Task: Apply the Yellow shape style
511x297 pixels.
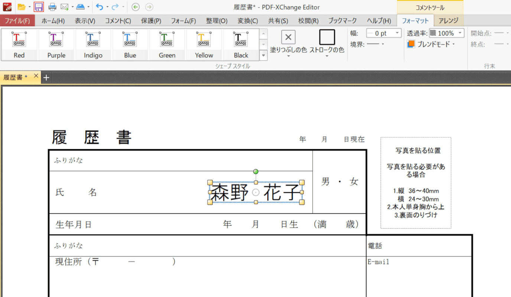Action: (x=204, y=45)
